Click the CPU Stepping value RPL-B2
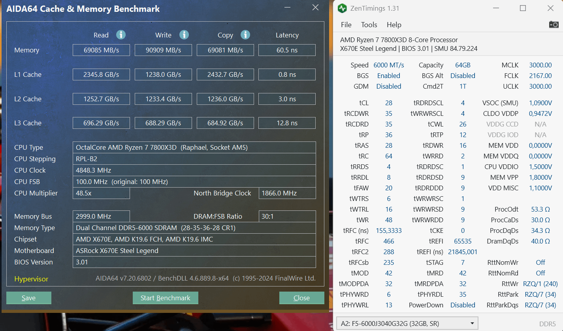 click(x=194, y=159)
